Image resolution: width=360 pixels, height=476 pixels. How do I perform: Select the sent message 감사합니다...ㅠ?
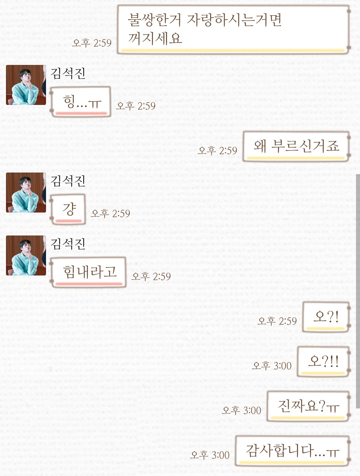[x=293, y=451]
